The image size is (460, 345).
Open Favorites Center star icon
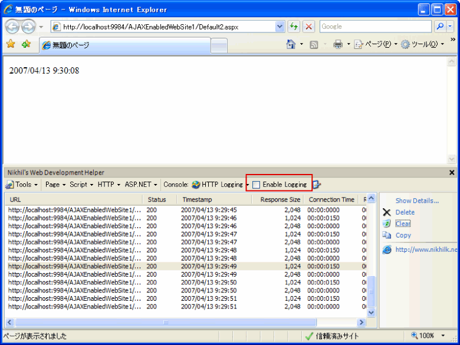point(11,44)
